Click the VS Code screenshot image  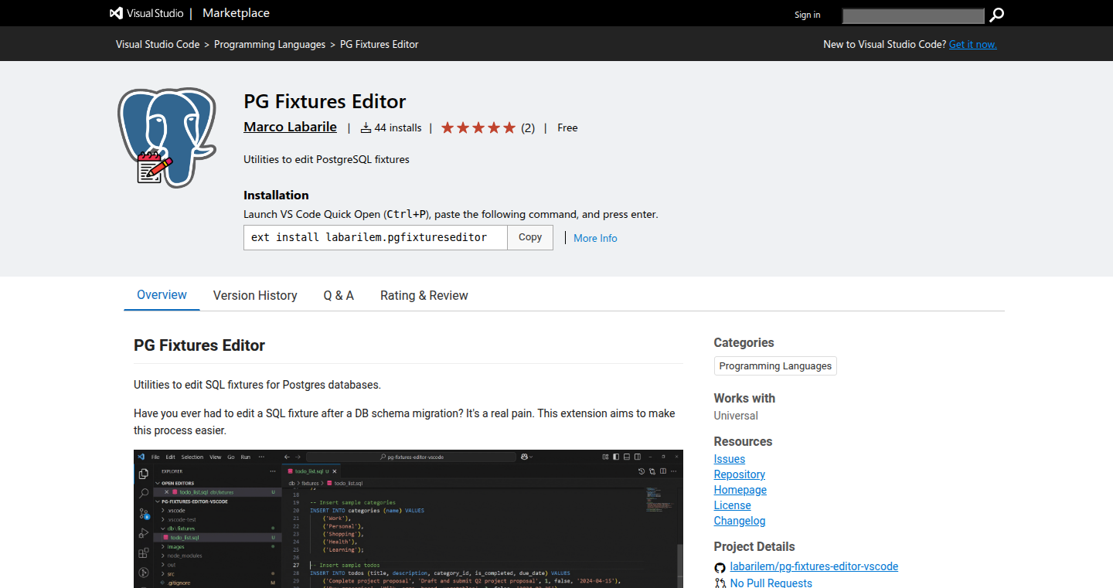[408, 518]
